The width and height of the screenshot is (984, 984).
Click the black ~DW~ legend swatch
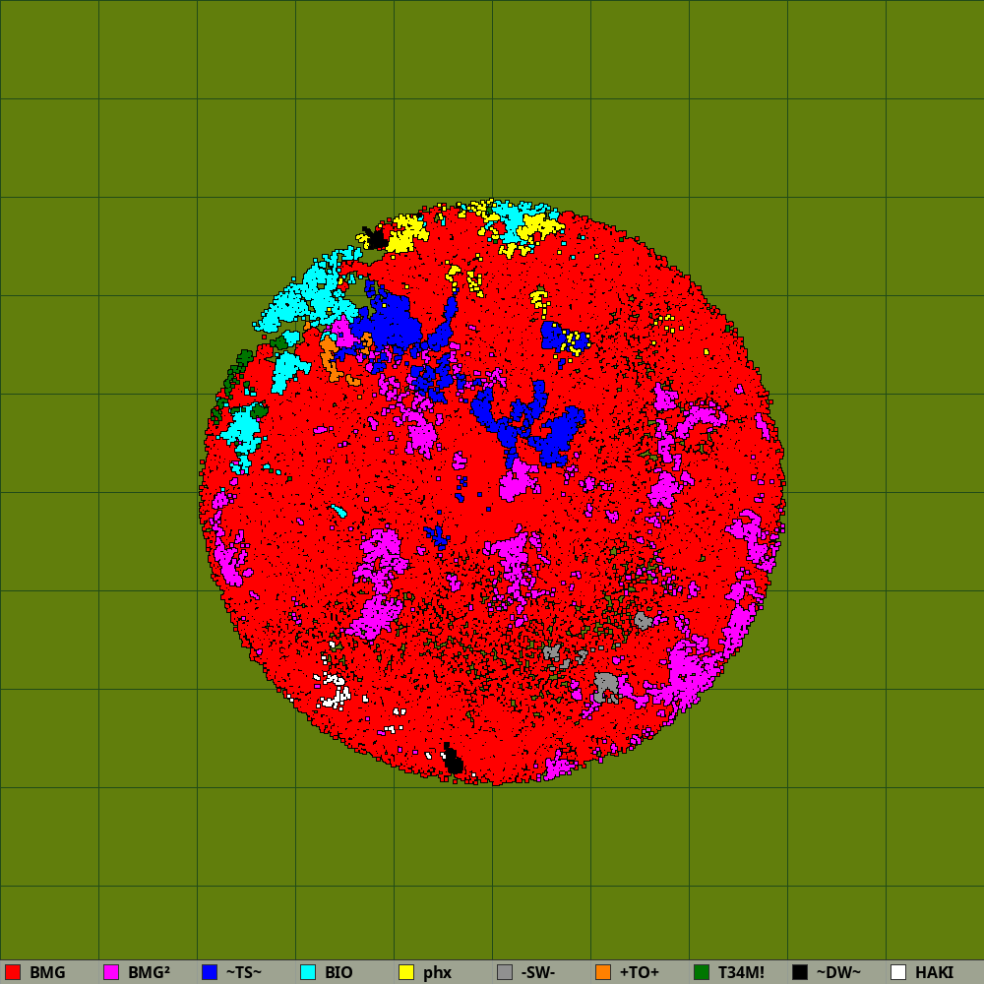click(800, 972)
